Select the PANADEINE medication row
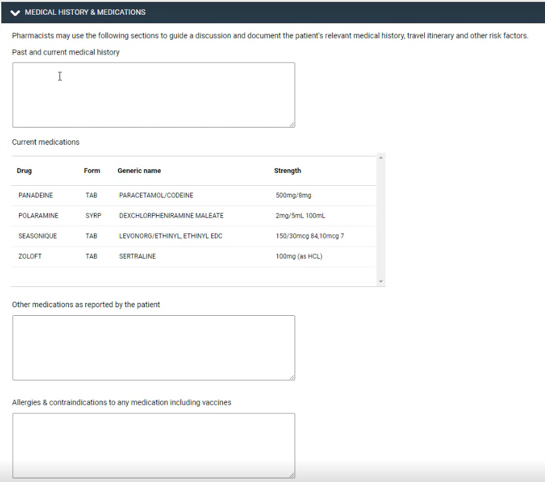 [x=193, y=196]
